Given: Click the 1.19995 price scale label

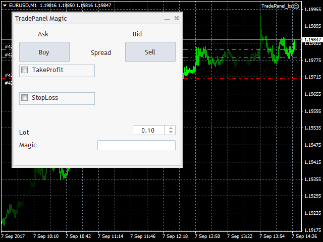Looking at the screenshot, I should click(x=312, y=9).
